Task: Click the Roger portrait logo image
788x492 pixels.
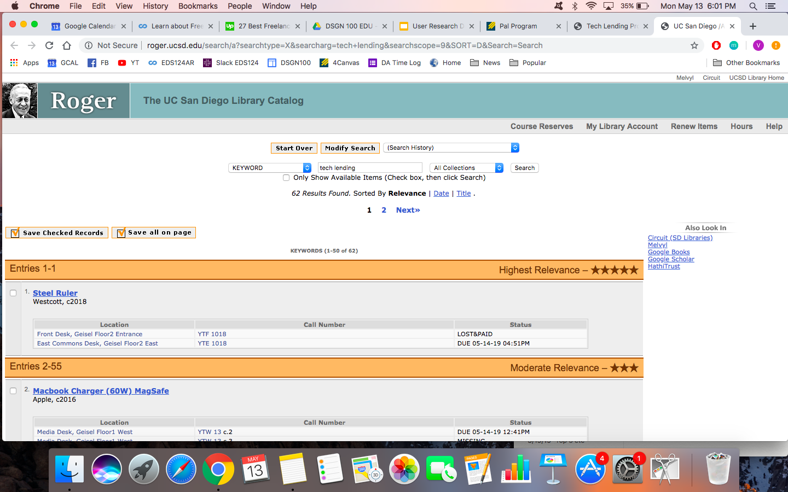Action: tap(20, 101)
